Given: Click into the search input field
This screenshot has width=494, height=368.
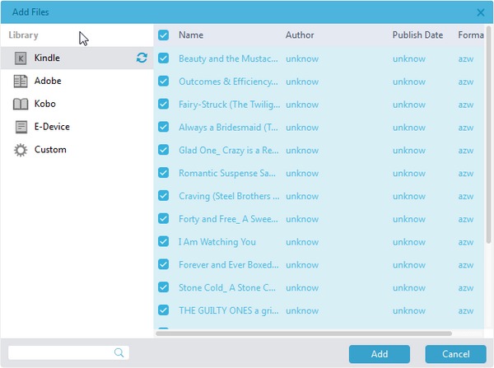Looking at the screenshot, I should (59, 352).
